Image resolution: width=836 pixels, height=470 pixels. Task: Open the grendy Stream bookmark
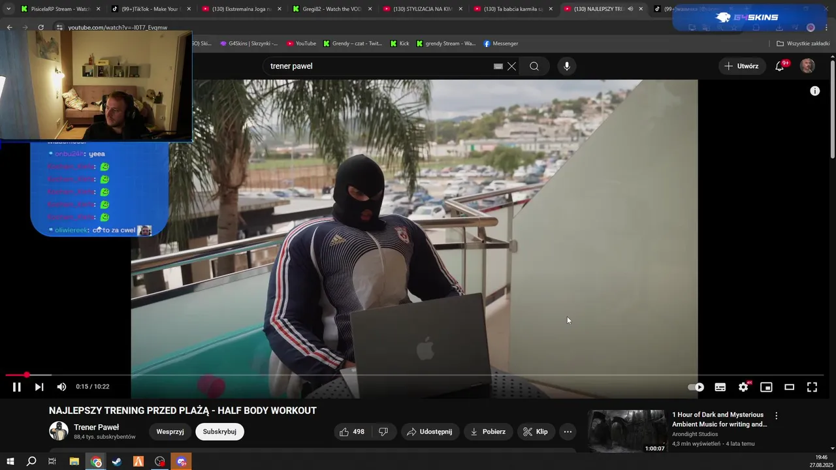[x=446, y=44]
